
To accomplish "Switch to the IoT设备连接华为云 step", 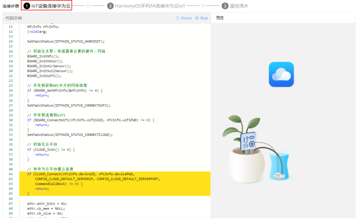I will 51,6.
